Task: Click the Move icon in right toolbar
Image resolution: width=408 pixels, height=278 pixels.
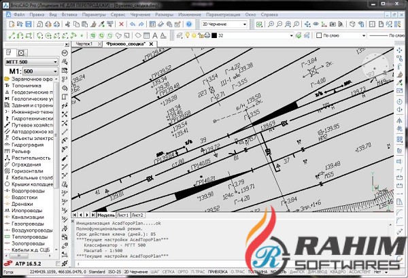Action: [399, 50]
